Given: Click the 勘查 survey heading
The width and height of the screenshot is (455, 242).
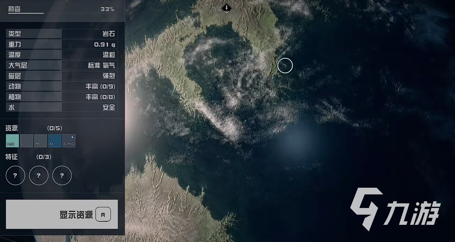Looking at the screenshot, I should click(14, 9).
